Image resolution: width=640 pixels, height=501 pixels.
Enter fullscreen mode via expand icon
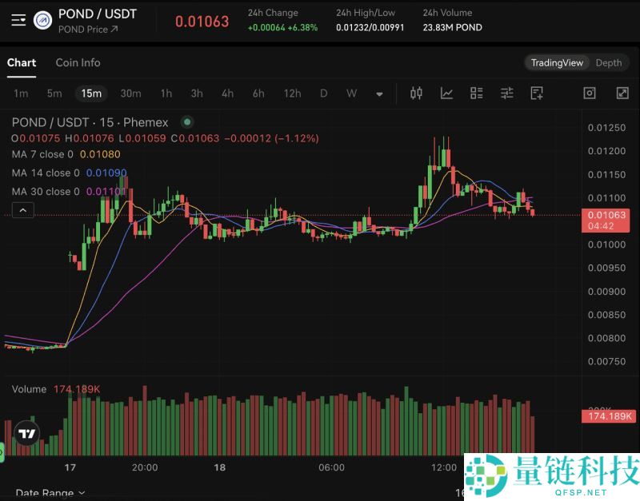click(x=622, y=93)
